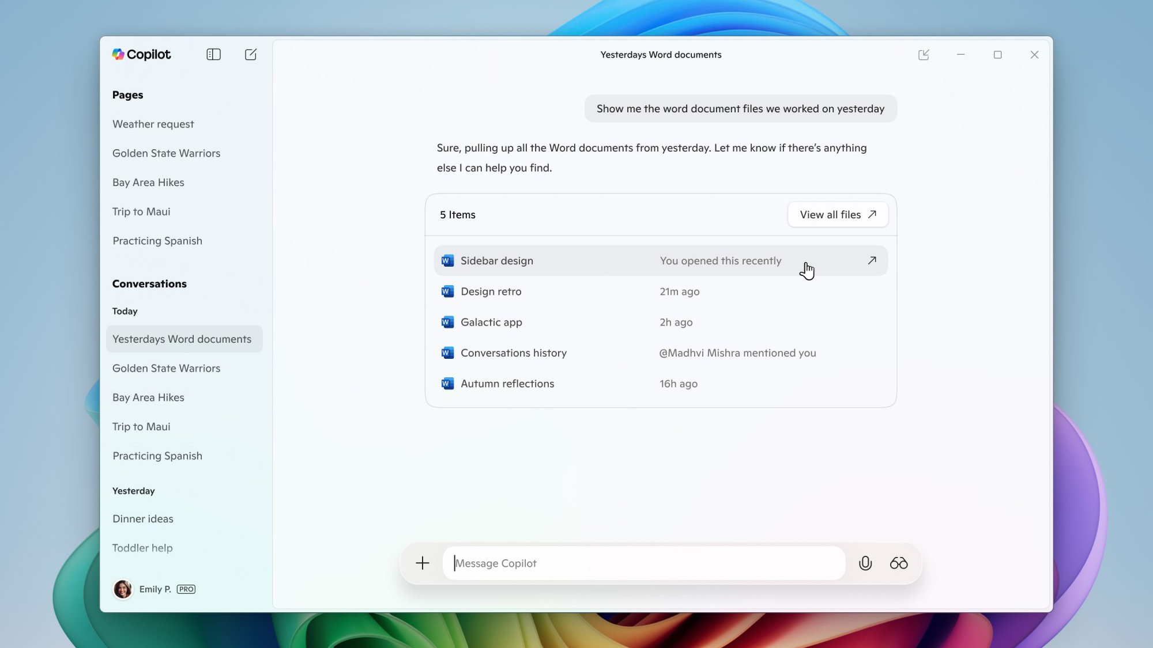The image size is (1153, 648).
Task: Activate the microphone voice input
Action: 865,563
